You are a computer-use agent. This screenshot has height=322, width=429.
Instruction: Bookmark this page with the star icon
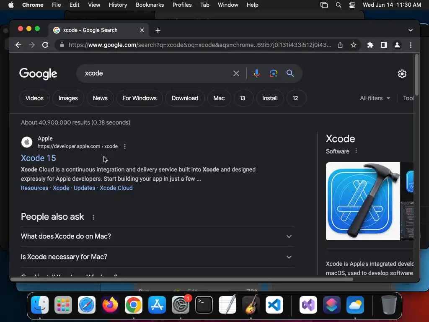click(x=354, y=45)
